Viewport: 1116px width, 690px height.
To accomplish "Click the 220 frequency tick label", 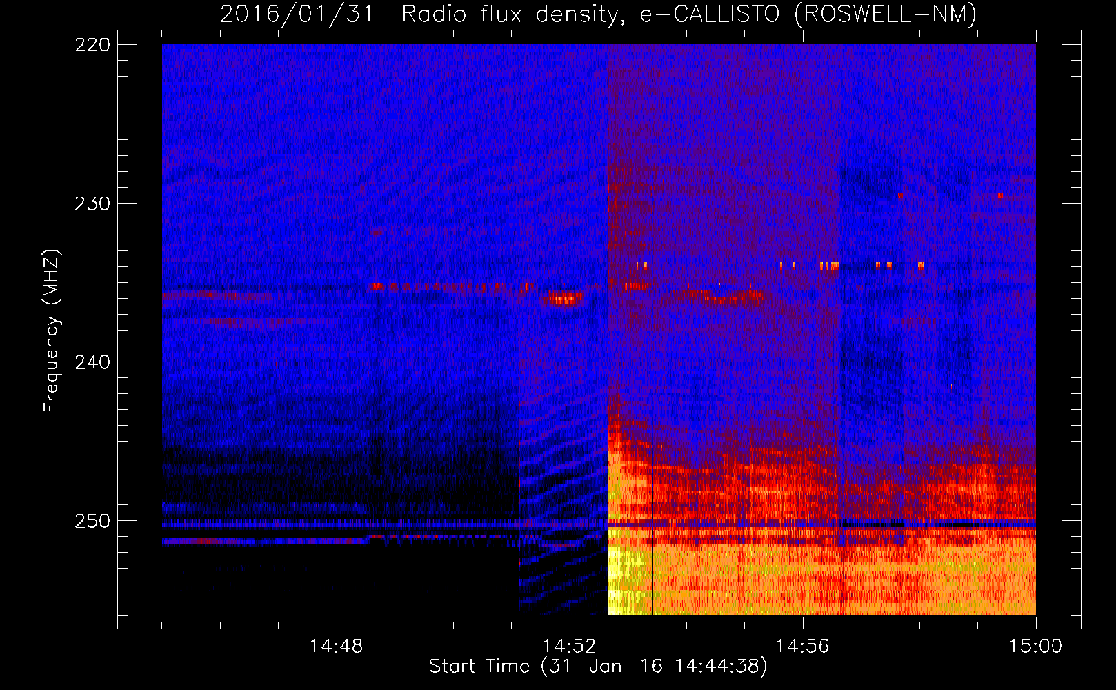I will coord(92,45).
